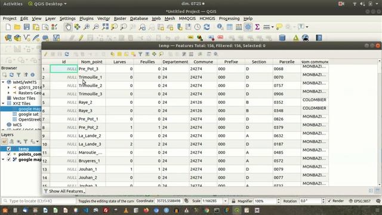
Task: Click the Magnifier stepper arrows
Action: [x=279, y=201]
